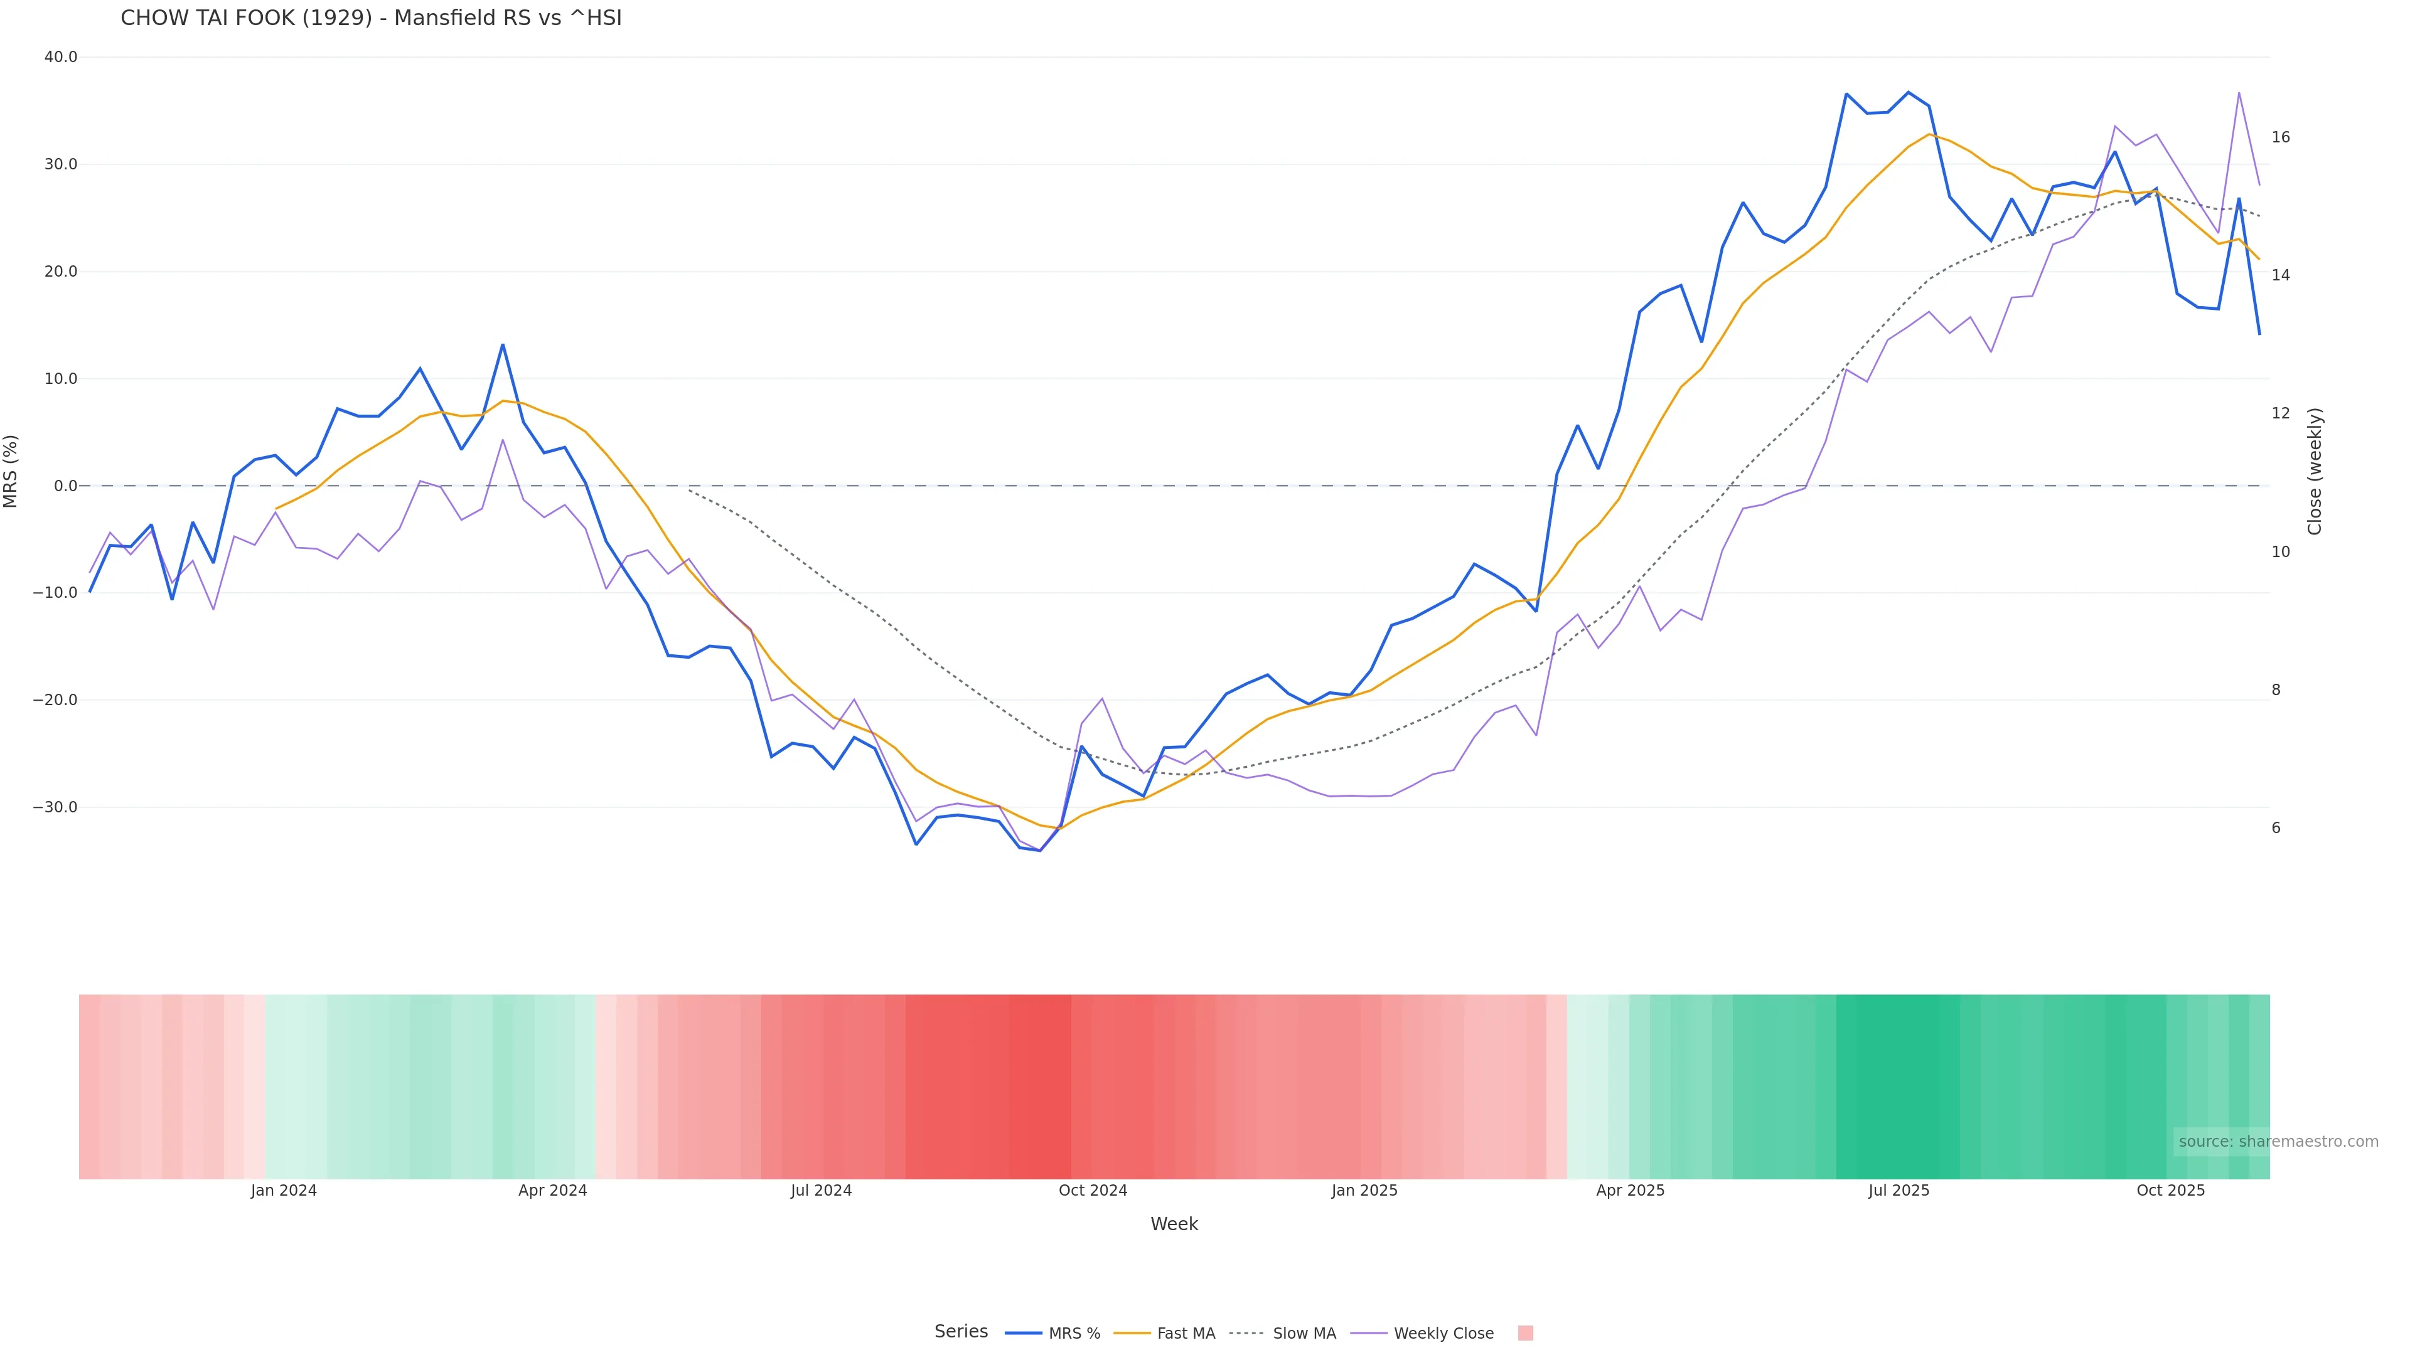The image size is (2410, 1355).
Task: Select the MRS (%) left axis title
Action: click(x=11, y=471)
